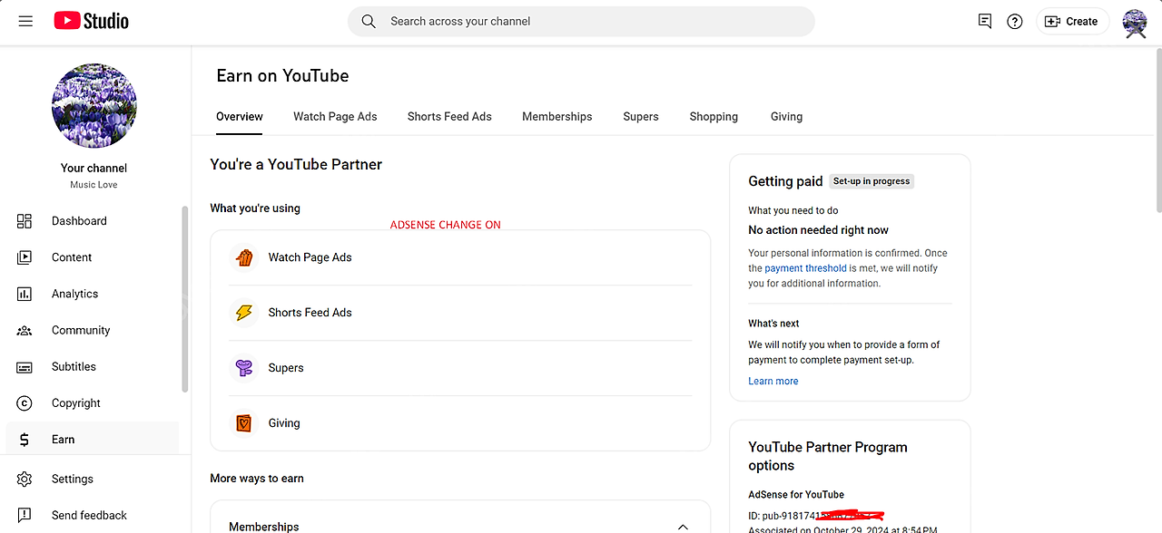Open the Memberships tab
Viewport: 1162px width, 533px height.
557,117
